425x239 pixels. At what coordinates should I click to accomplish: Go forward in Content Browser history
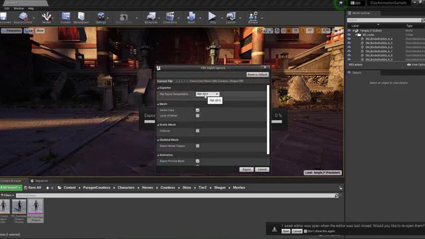click(x=52, y=187)
